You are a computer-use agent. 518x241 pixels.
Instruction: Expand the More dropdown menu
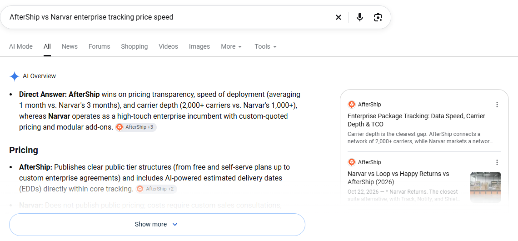(x=231, y=47)
